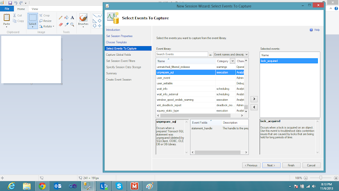Click the Select Events To Capture step
Screen dimensions: 339x191
(x=128, y=48)
